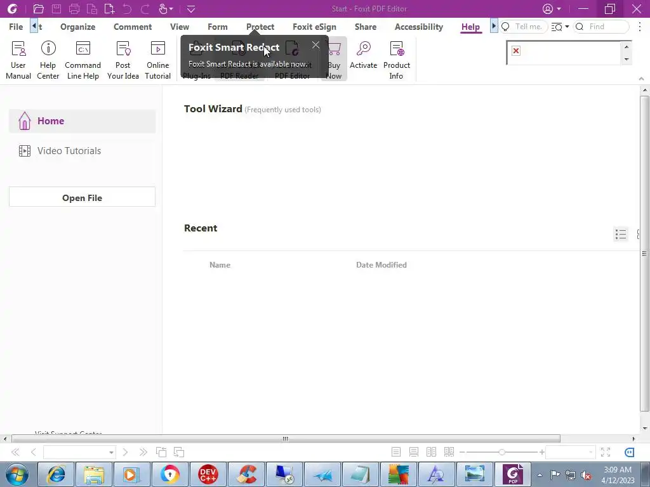Sort recent files by Date Modified

coord(381,265)
